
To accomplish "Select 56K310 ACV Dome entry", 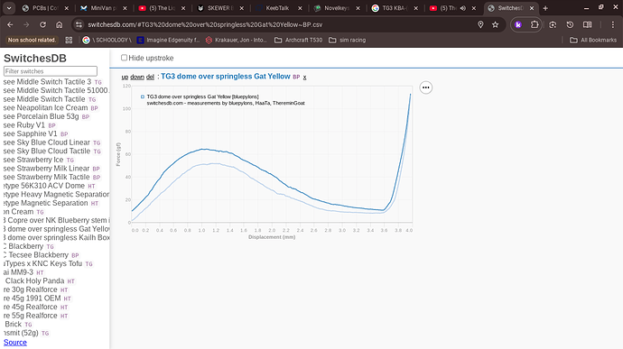I will pos(43,186).
